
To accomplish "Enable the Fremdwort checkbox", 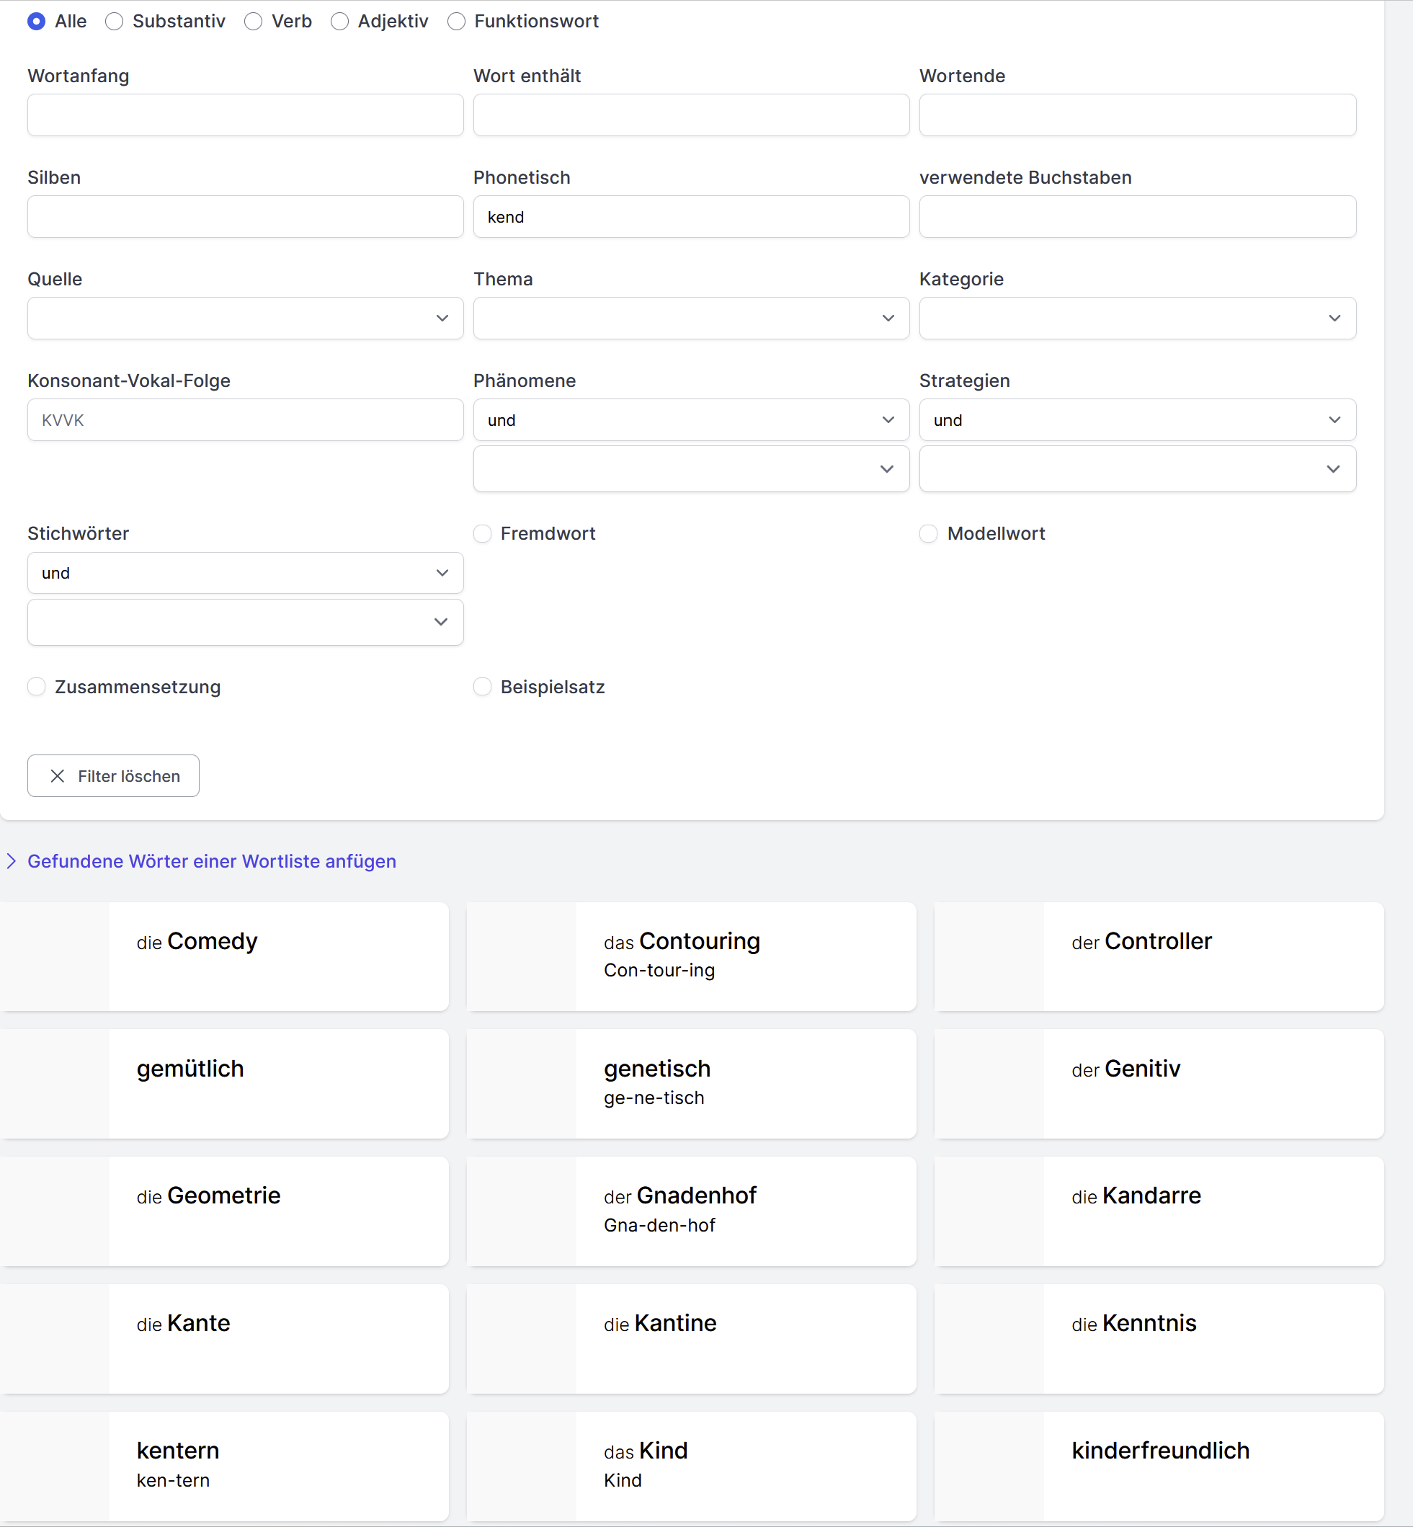I will click(x=483, y=534).
